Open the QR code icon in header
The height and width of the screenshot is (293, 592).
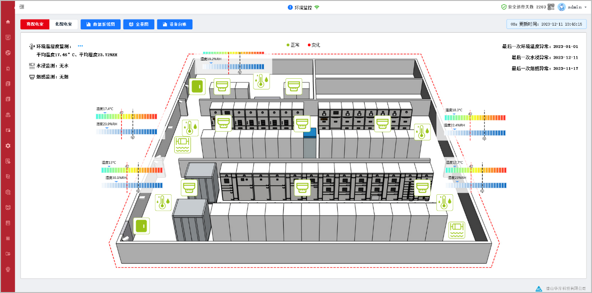pyautogui.click(x=551, y=7)
